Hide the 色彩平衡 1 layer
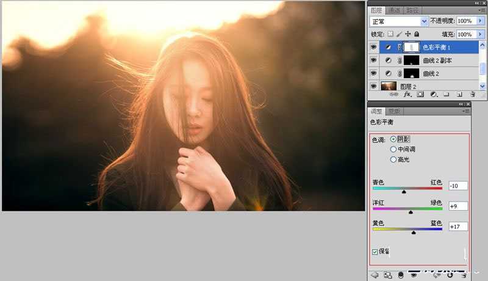 (373, 47)
